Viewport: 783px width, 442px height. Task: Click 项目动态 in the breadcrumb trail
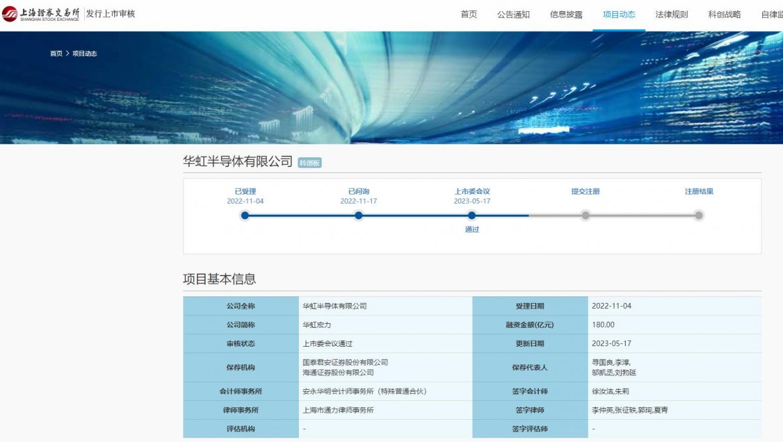85,54
